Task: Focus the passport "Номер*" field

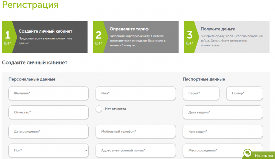Action: pyautogui.click(x=244, y=93)
